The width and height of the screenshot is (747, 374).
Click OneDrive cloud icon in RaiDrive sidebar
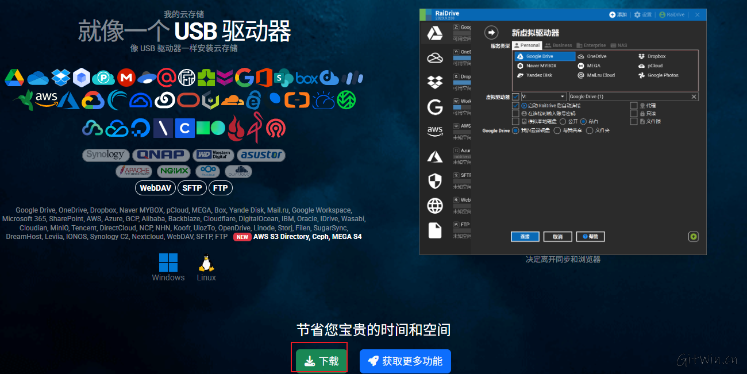point(434,58)
